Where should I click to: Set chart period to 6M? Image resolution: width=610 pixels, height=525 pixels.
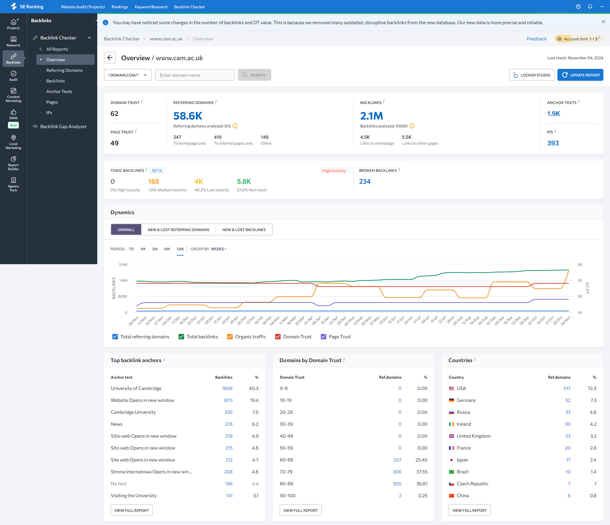(167, 249)
